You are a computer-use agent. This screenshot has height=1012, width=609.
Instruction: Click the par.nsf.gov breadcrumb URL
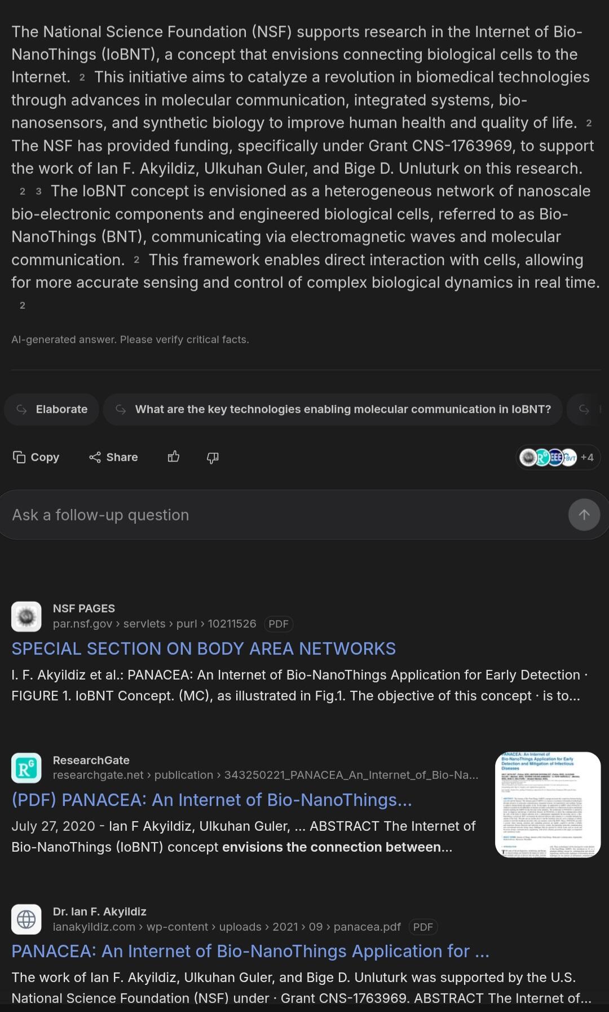tap(154, 624)
